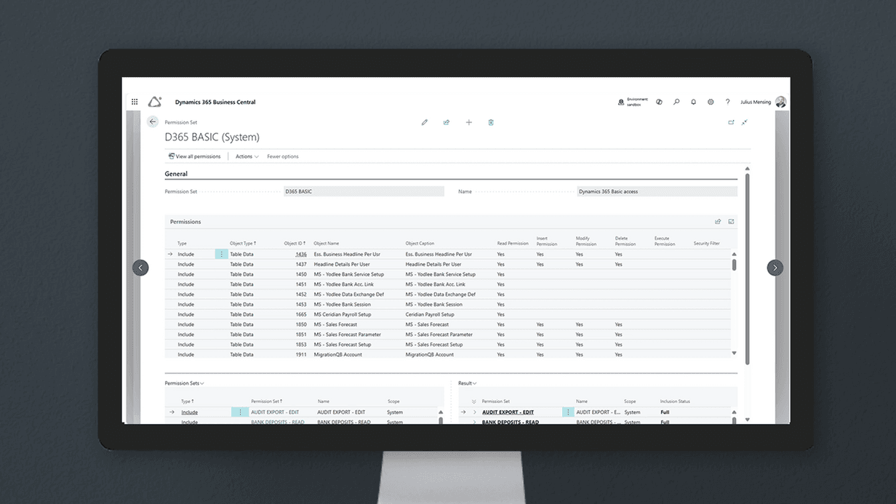This screenshot has width=896, height=504.
Task: Sort by Object ID column header
Action: click(x=295, y=244)
